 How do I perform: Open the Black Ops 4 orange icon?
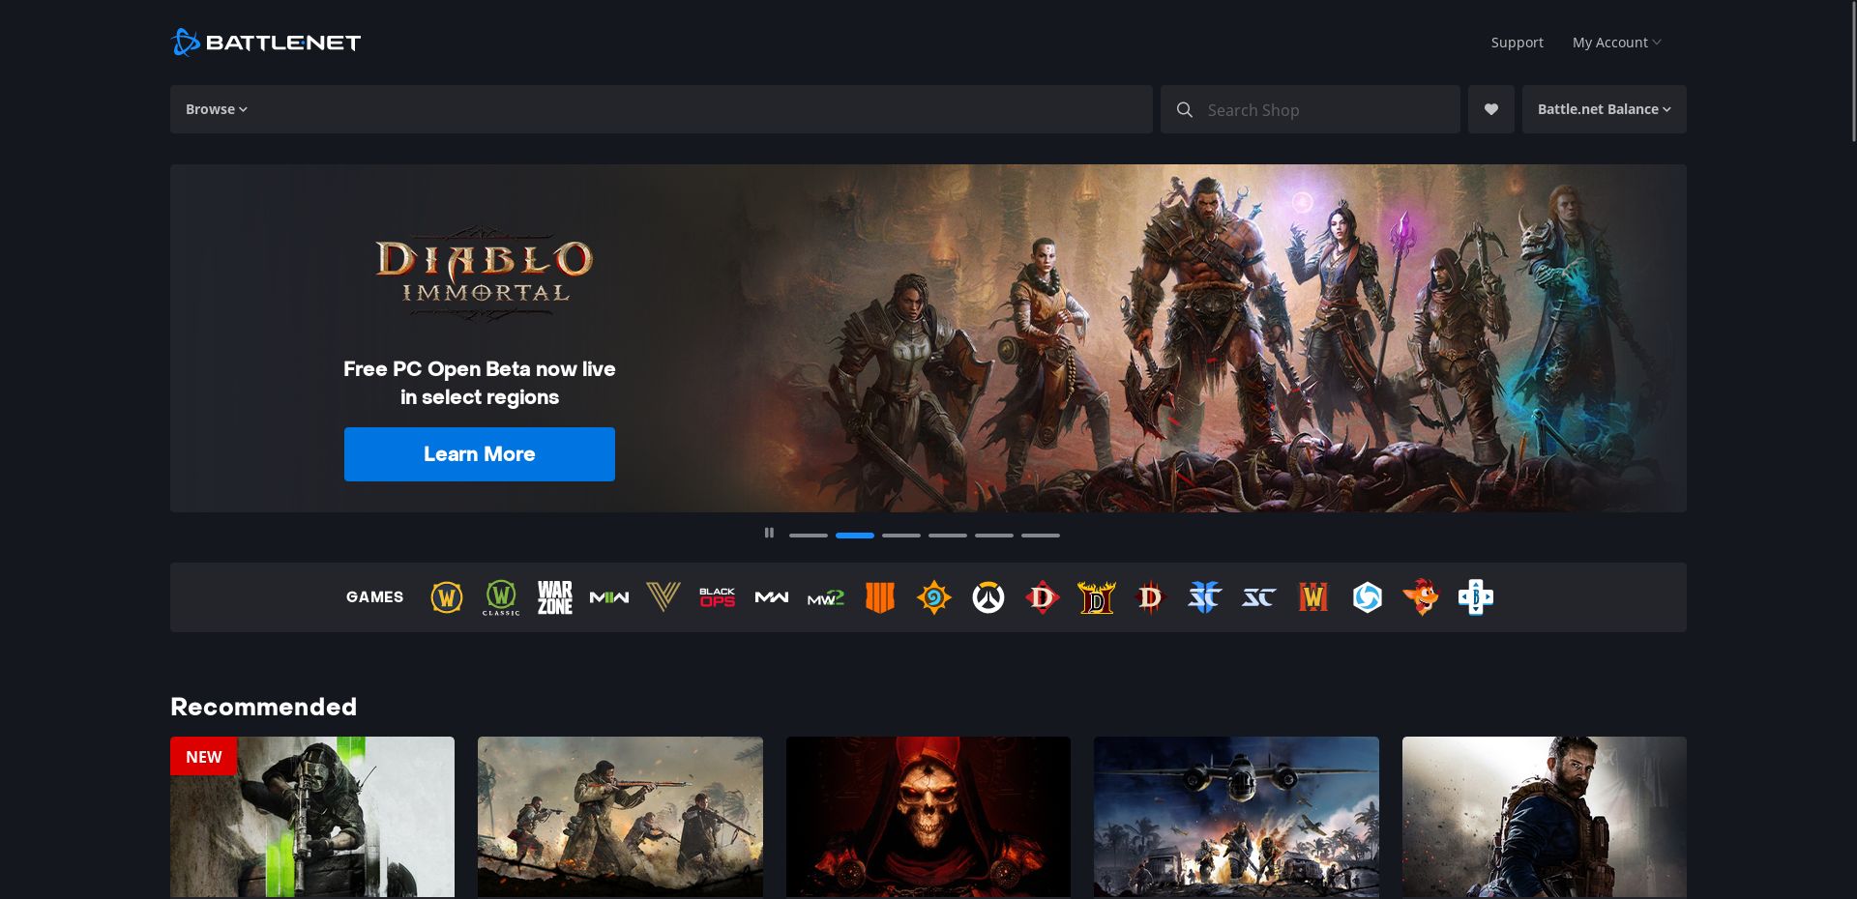click(880, 597)
